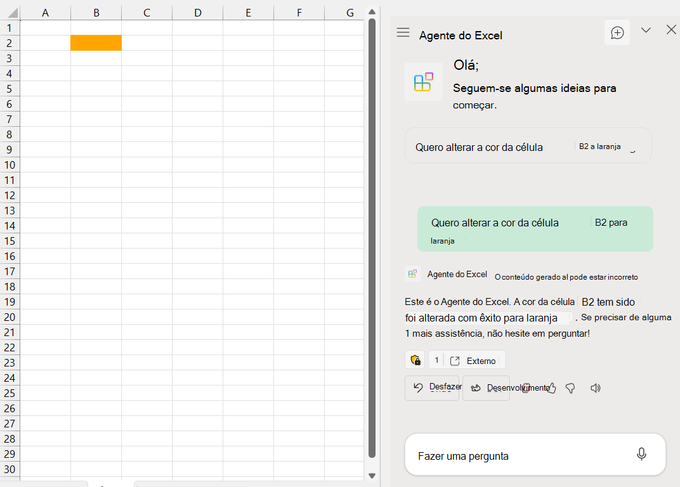Click the small Agente do Excel avatar above the response
Viewport: 680px width, 487px height.
[412, 273]
